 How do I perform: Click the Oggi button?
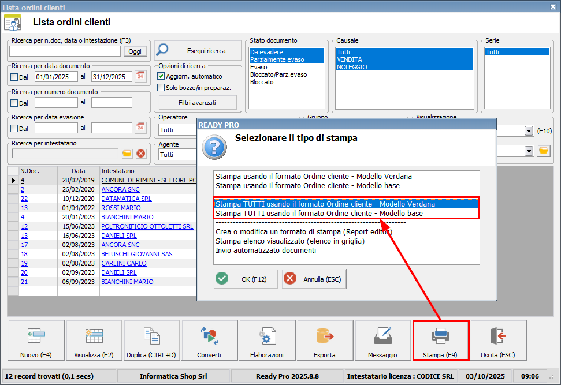(135, 51)
